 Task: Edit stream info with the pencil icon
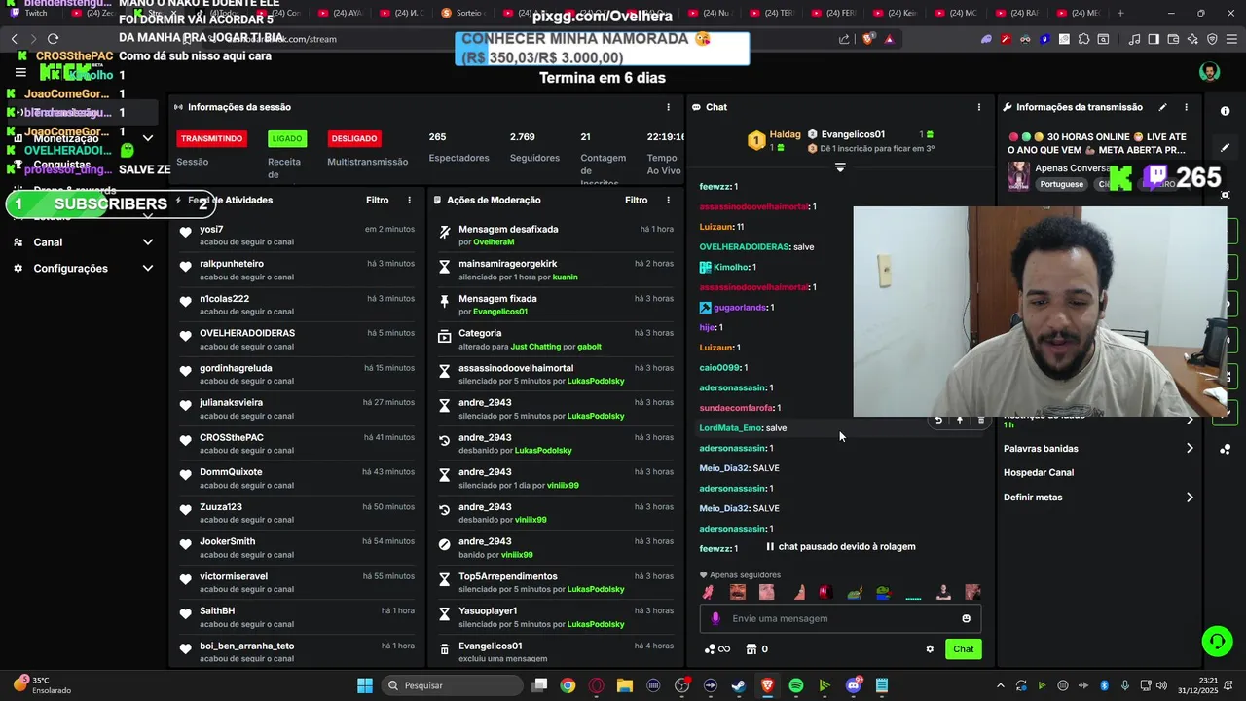coord(1162,107)
